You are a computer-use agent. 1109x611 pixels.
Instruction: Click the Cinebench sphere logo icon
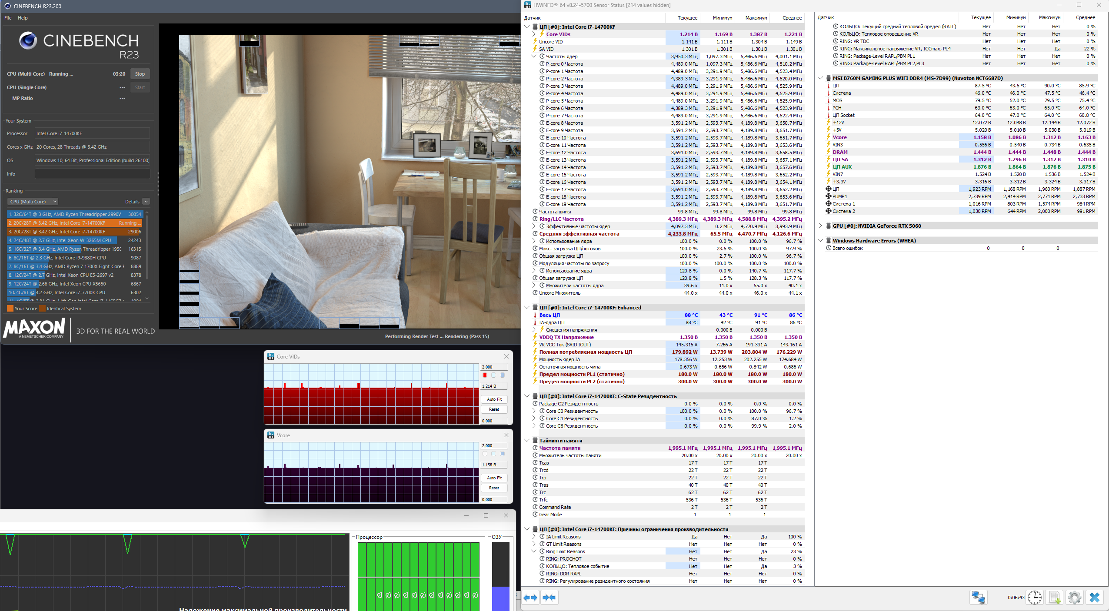pyautogui.click(x=28, y=41)
